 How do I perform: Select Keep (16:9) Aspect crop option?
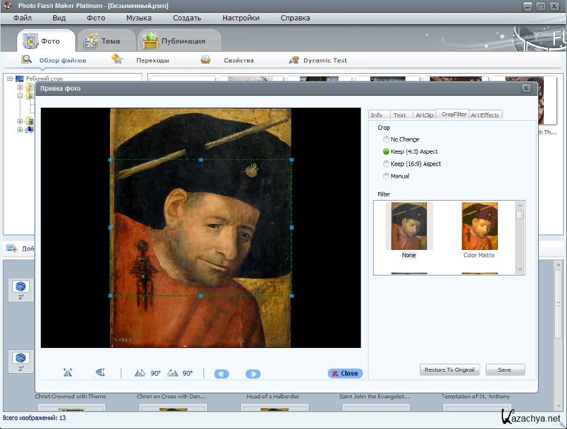pos(386,164)
